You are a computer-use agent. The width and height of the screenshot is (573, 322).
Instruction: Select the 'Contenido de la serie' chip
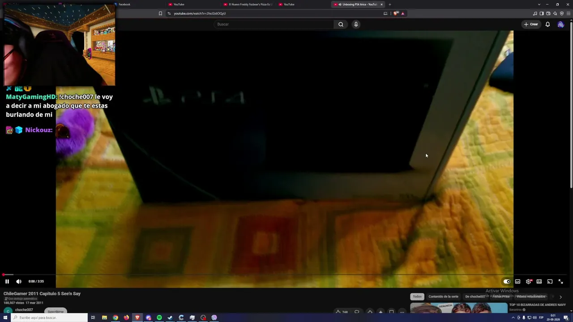coord(443,297)
